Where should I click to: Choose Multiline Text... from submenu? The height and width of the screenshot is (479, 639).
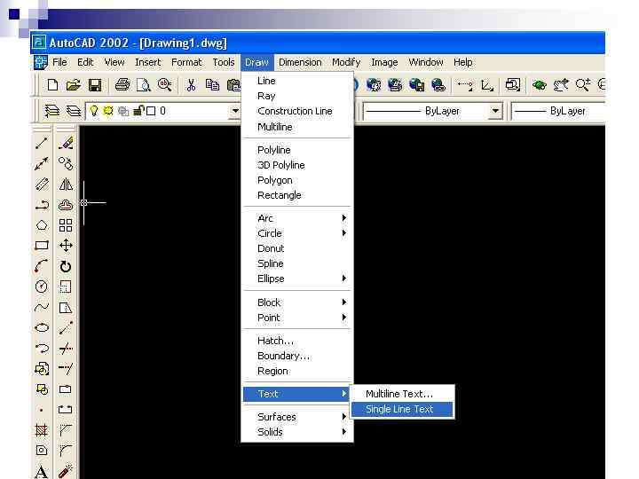[x=402, y=394]
